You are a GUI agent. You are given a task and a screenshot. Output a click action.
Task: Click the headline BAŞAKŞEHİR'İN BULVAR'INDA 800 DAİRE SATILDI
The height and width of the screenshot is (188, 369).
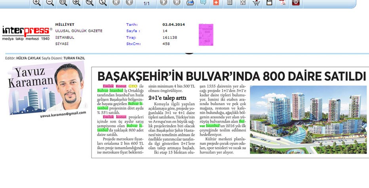pyautogui.click(x=232, y=76)
